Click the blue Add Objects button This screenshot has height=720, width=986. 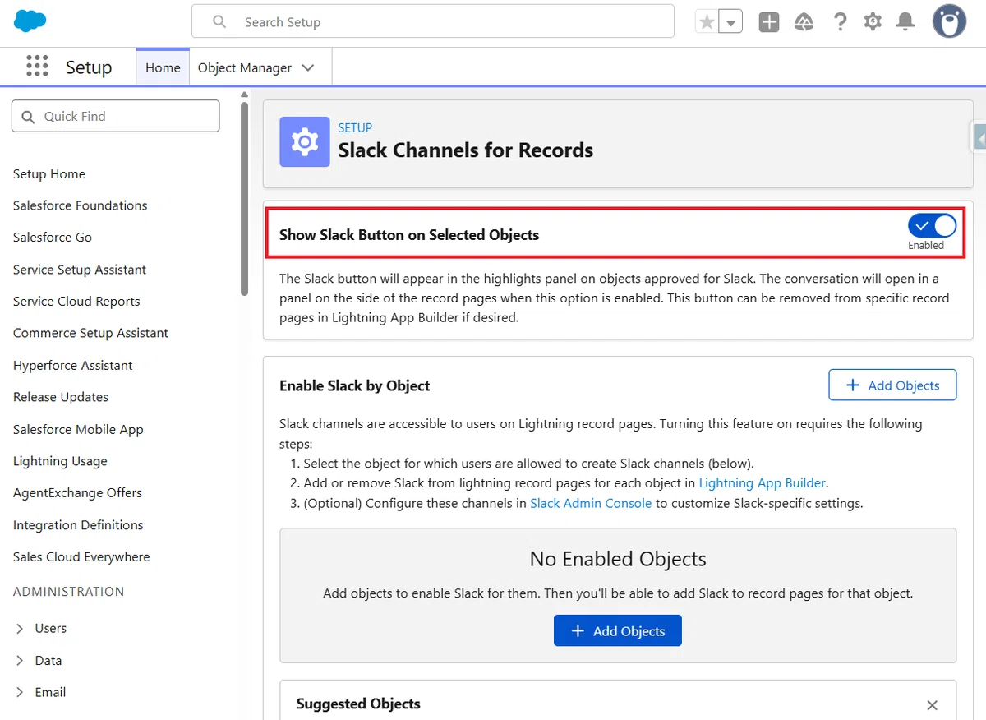click(x=618, y=631)
